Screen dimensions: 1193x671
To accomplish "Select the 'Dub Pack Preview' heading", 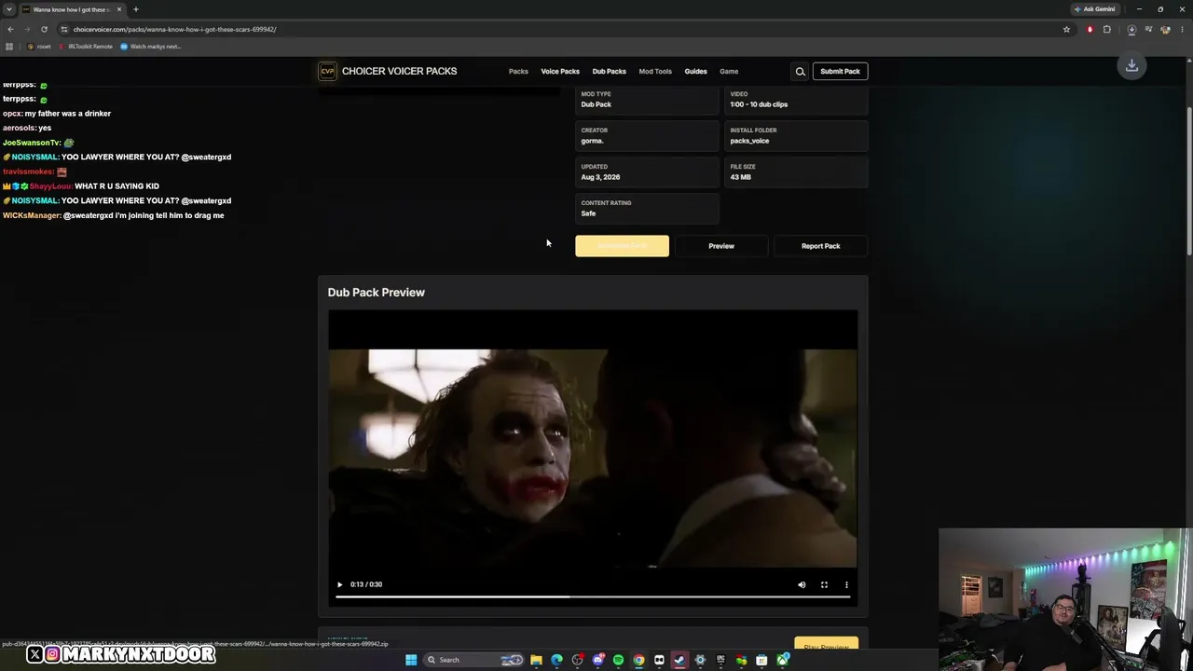I will pyautogui.click(x=376, y=293).
